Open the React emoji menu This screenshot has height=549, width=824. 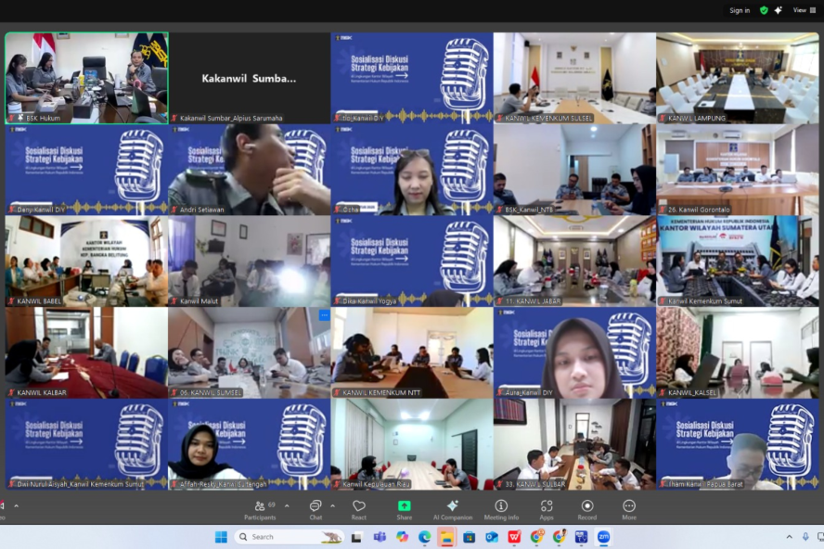[359, 508]
